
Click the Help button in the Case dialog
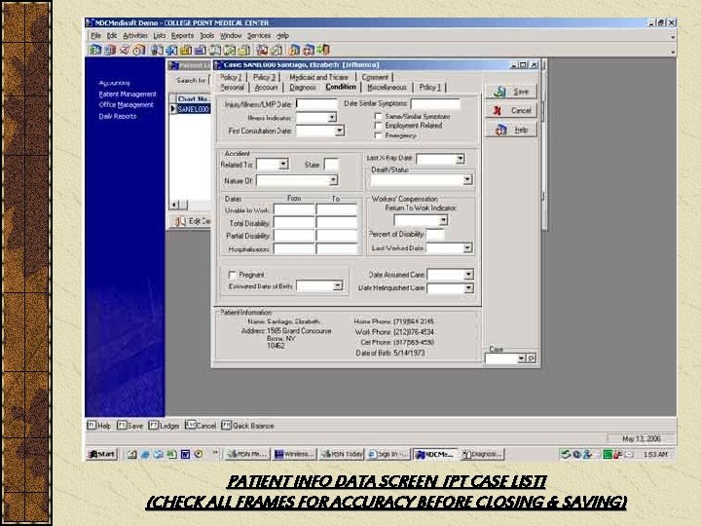coord(511,130)
